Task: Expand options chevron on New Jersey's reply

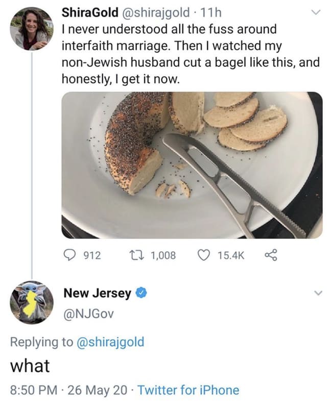Action: click(318, 293)
